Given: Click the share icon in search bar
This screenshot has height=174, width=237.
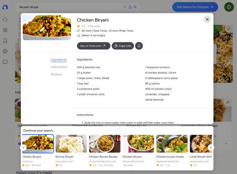Looking at the screenshot, I should [130, 7].
